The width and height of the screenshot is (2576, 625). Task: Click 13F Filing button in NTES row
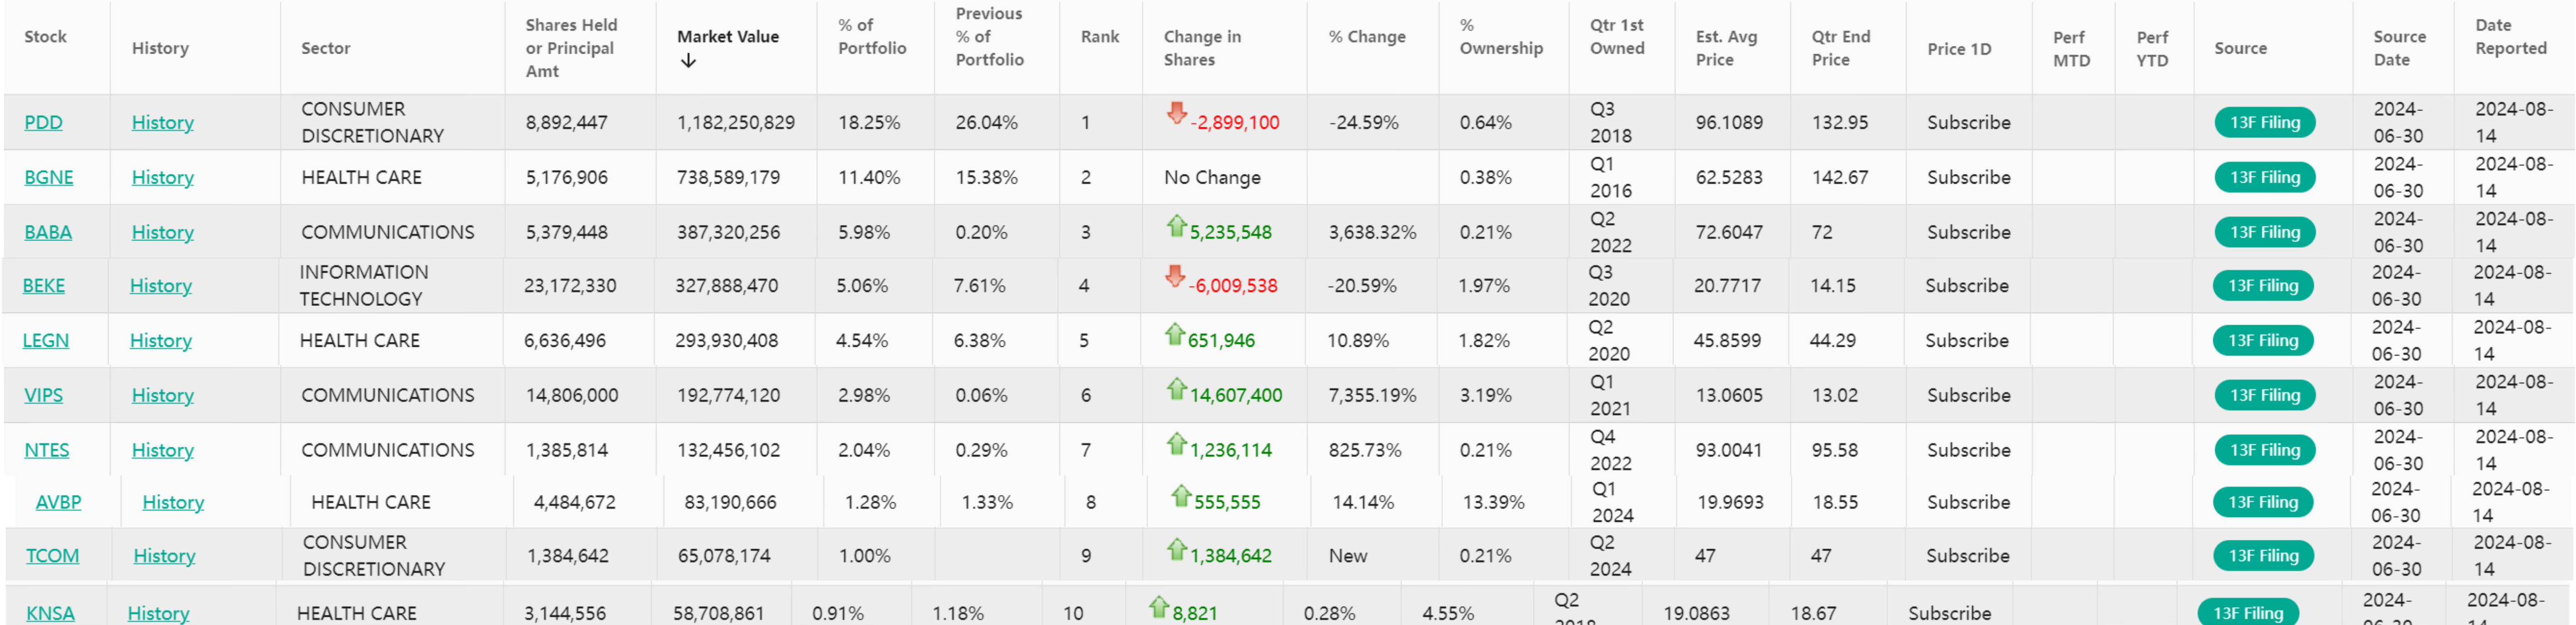click(x=2265, y=451)
